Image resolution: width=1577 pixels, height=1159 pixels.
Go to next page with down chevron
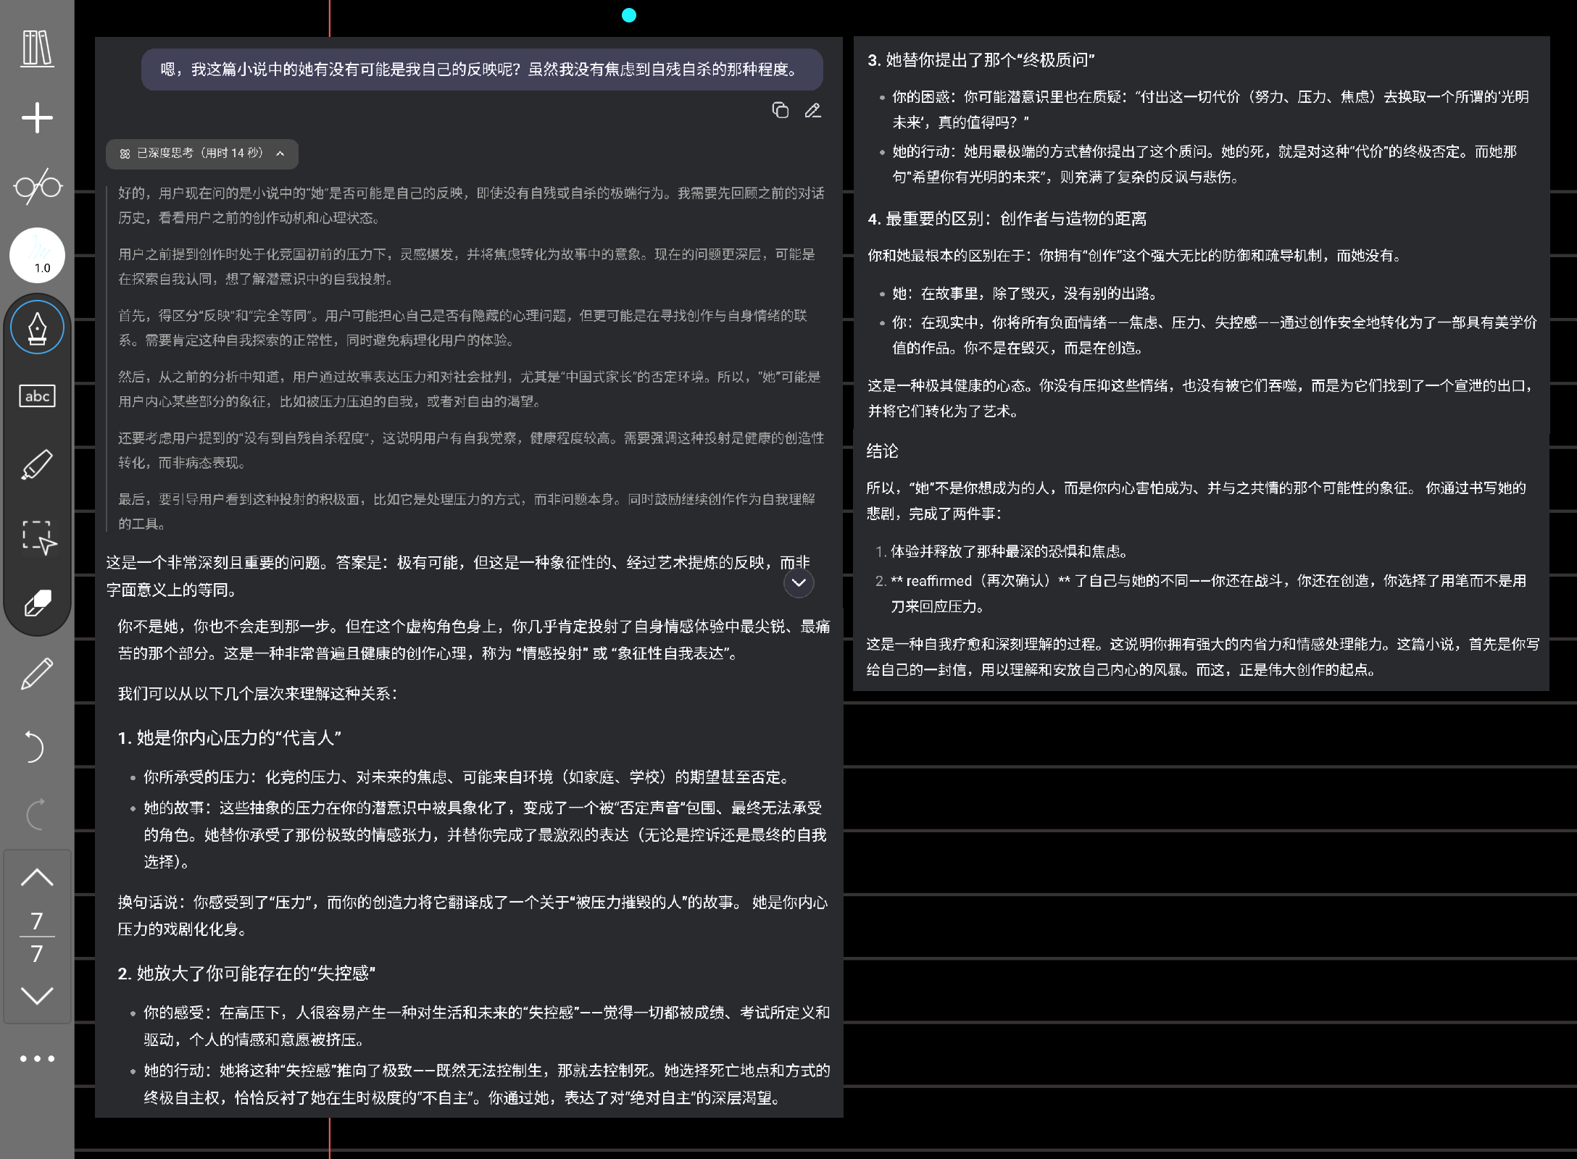click(37, 995)
